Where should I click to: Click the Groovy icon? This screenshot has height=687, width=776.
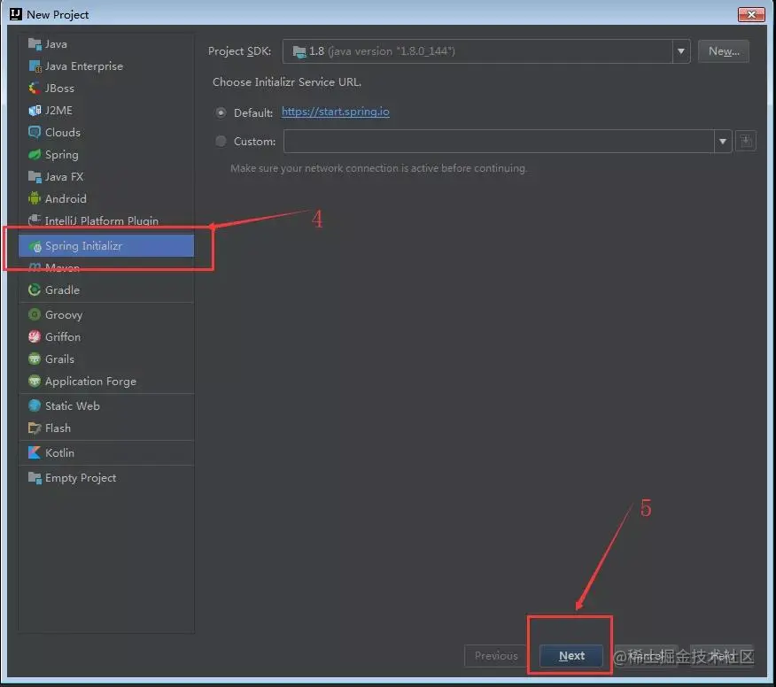point(35,314)
